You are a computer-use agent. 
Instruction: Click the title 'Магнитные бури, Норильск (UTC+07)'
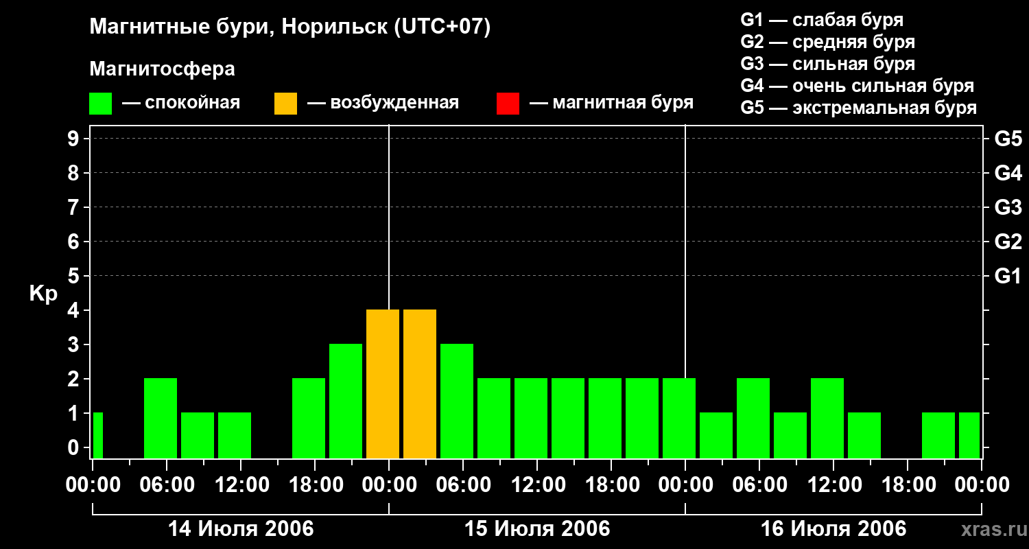290,27
